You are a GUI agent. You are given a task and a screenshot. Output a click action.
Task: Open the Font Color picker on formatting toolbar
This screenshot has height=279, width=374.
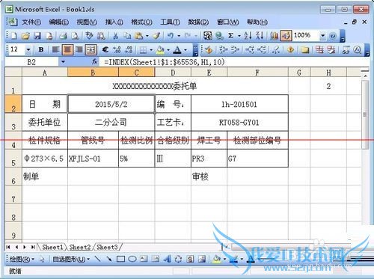click(x=177, y=50)
